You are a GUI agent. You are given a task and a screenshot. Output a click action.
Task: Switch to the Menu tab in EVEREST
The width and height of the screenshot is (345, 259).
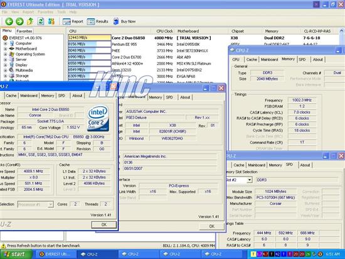coord(7,31)
